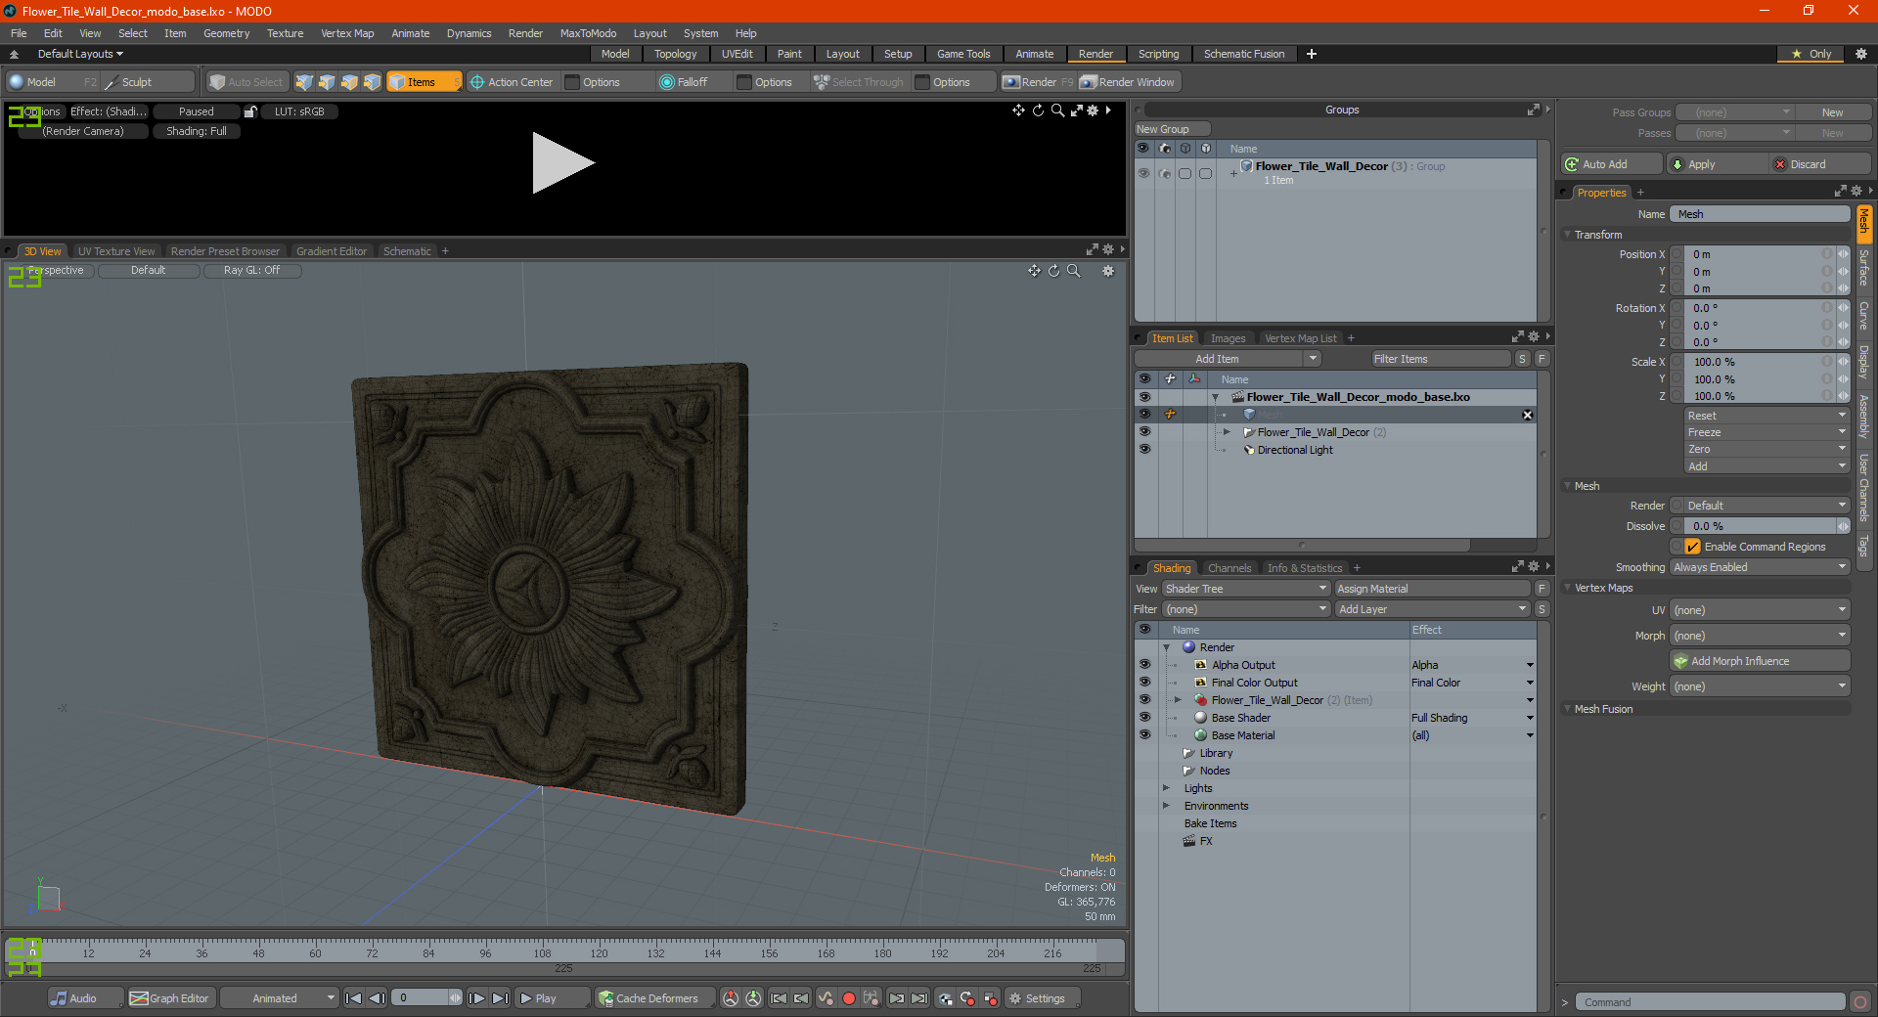
Task: Open the Smoothing Always Enabled dropdown
Action: point(1760,567)
